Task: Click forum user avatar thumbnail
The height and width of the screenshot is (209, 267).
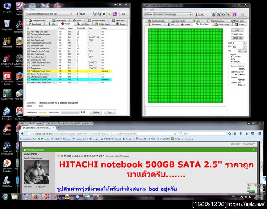Action: [x=36, y=172]
